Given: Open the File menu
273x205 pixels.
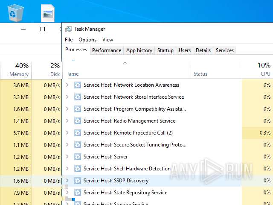Looking at the screenshot, I should click(x=69, y=40).
